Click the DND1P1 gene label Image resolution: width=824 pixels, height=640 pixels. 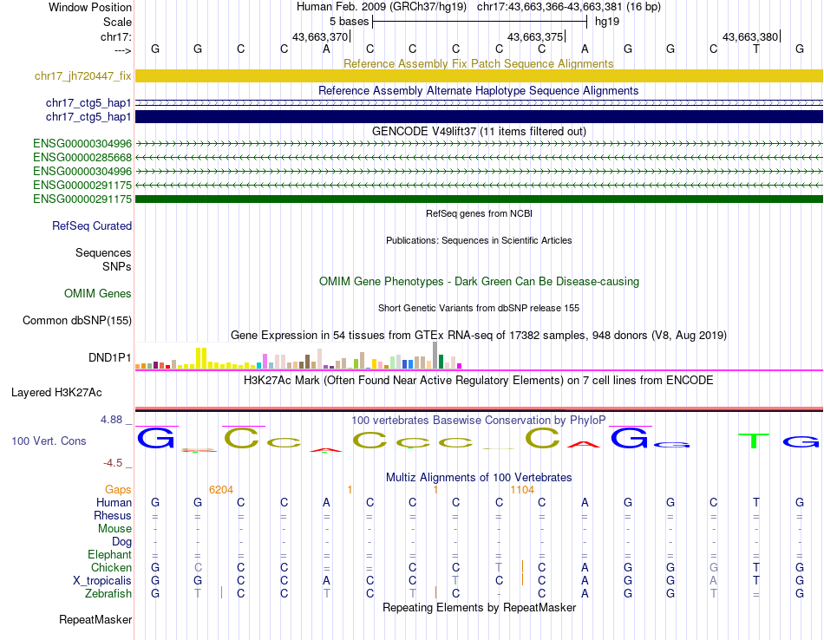110,358
